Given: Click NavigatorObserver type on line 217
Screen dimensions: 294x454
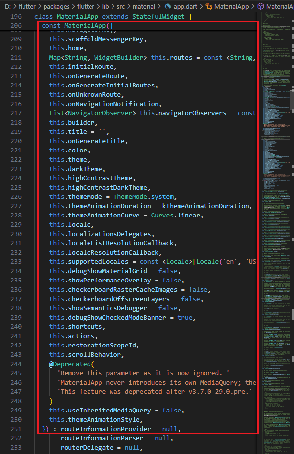Looking at the screenshot, I should 100,113.
